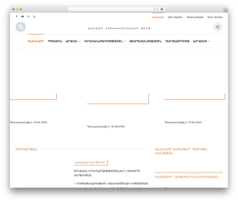Open the ԱՐՁԱԿ navigation item

(x=71, y=41)
